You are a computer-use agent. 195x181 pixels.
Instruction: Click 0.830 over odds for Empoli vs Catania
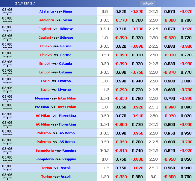click(170, 64)
